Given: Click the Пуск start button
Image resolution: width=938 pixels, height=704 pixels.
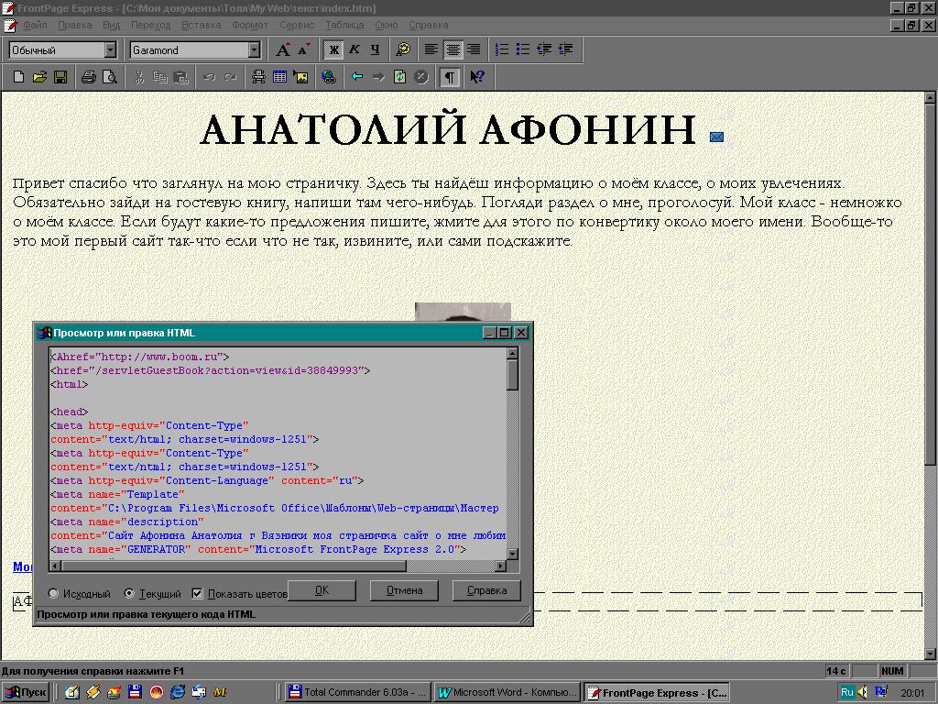Looking at the screenshot, I should pos(26,692).
